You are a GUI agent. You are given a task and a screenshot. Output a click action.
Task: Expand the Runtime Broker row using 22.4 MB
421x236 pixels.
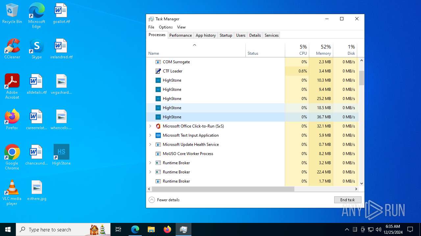[x=150, y=172]
